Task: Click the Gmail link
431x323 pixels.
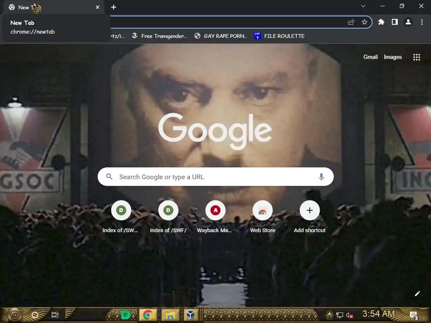Action: 370,57
